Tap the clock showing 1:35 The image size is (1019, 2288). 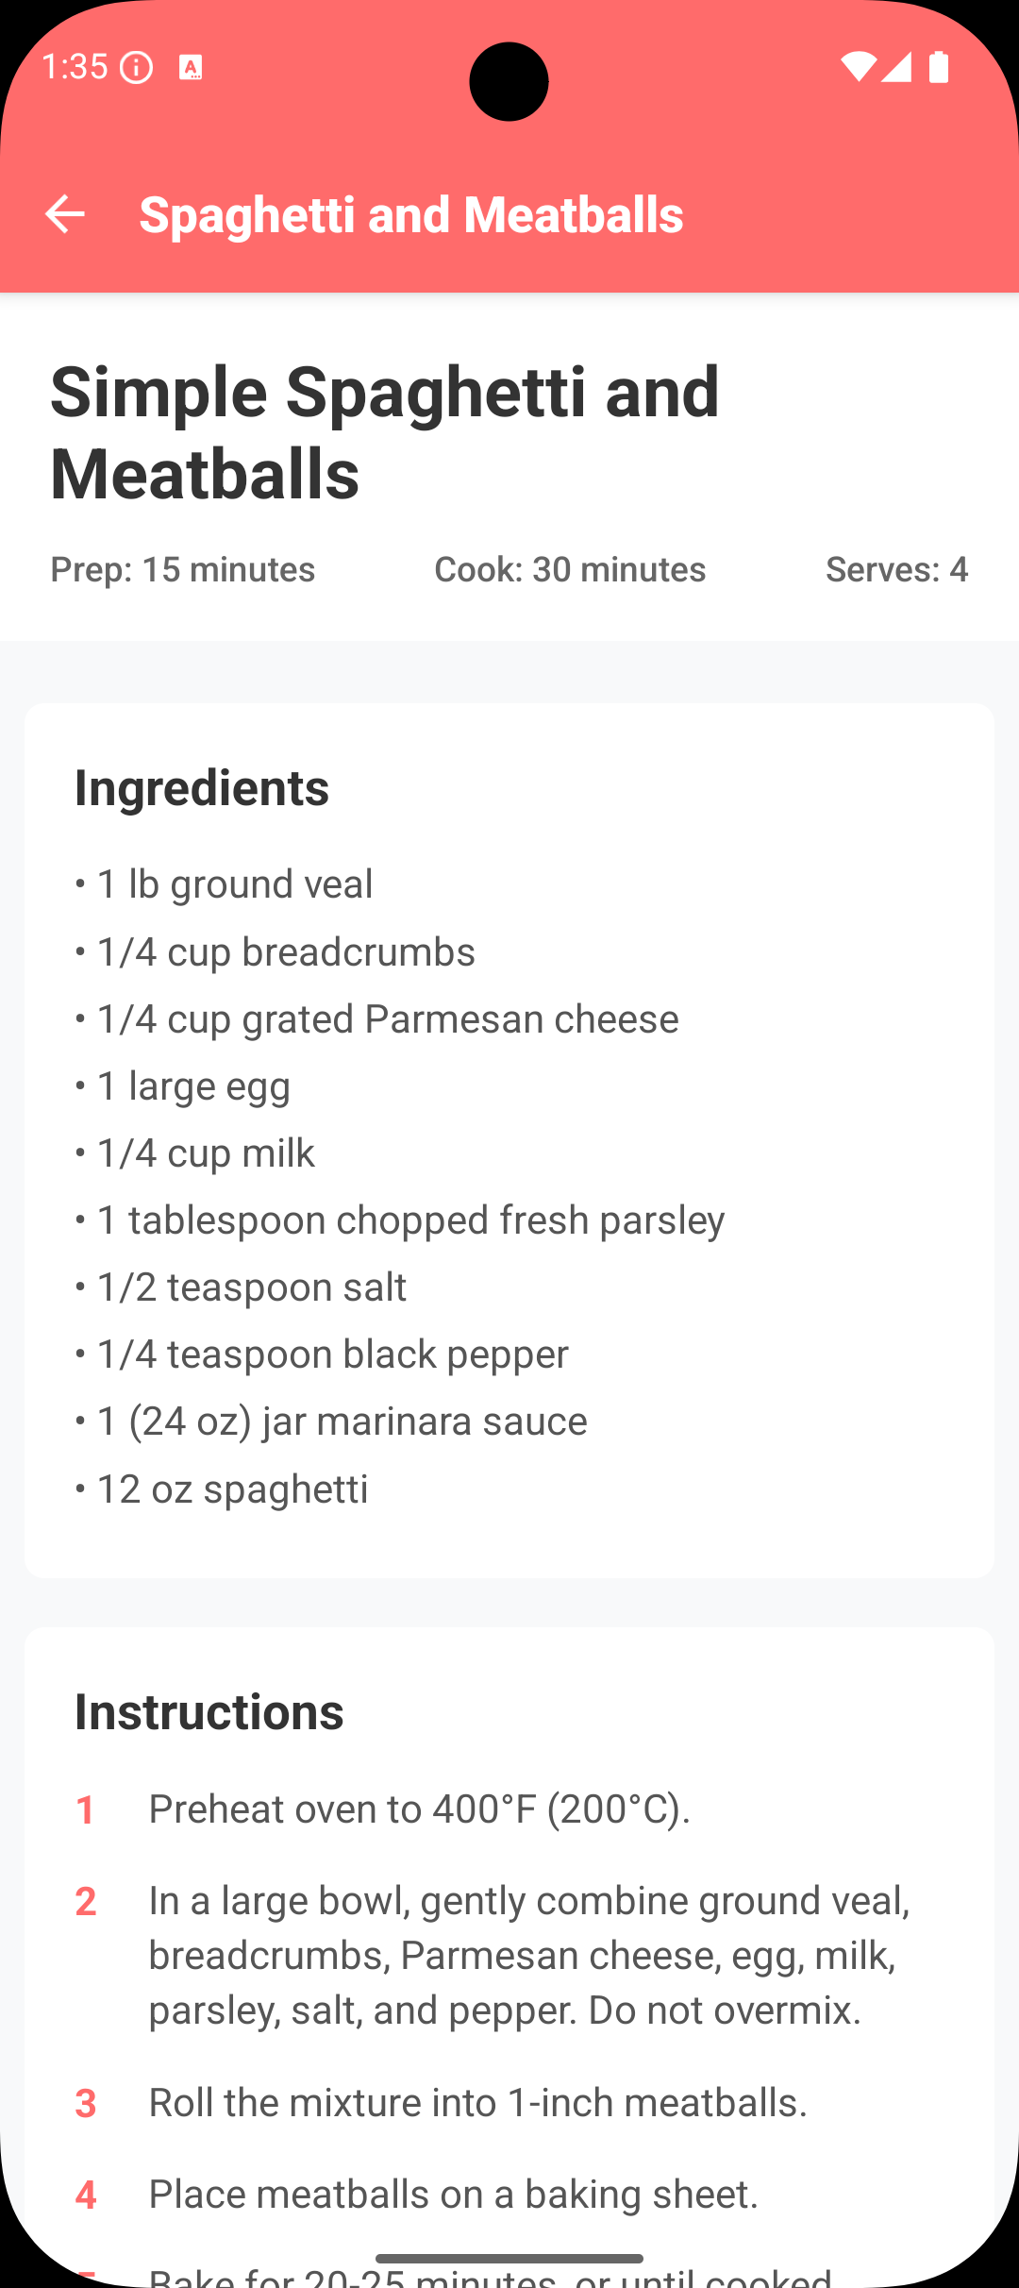click(x=75, y=67)
